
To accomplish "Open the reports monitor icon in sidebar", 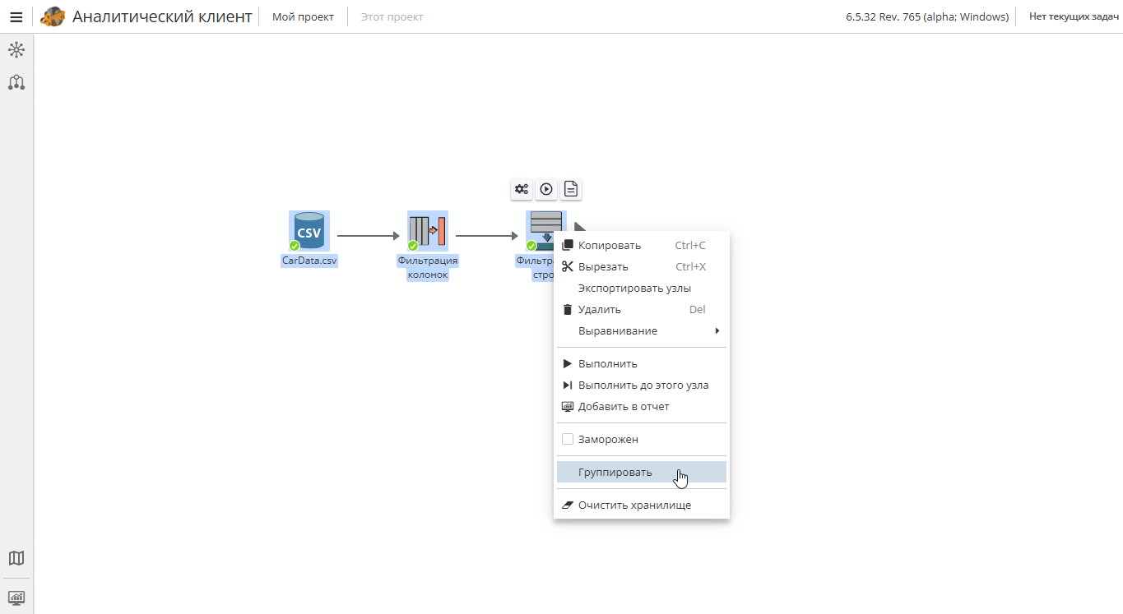I will 16,598.
